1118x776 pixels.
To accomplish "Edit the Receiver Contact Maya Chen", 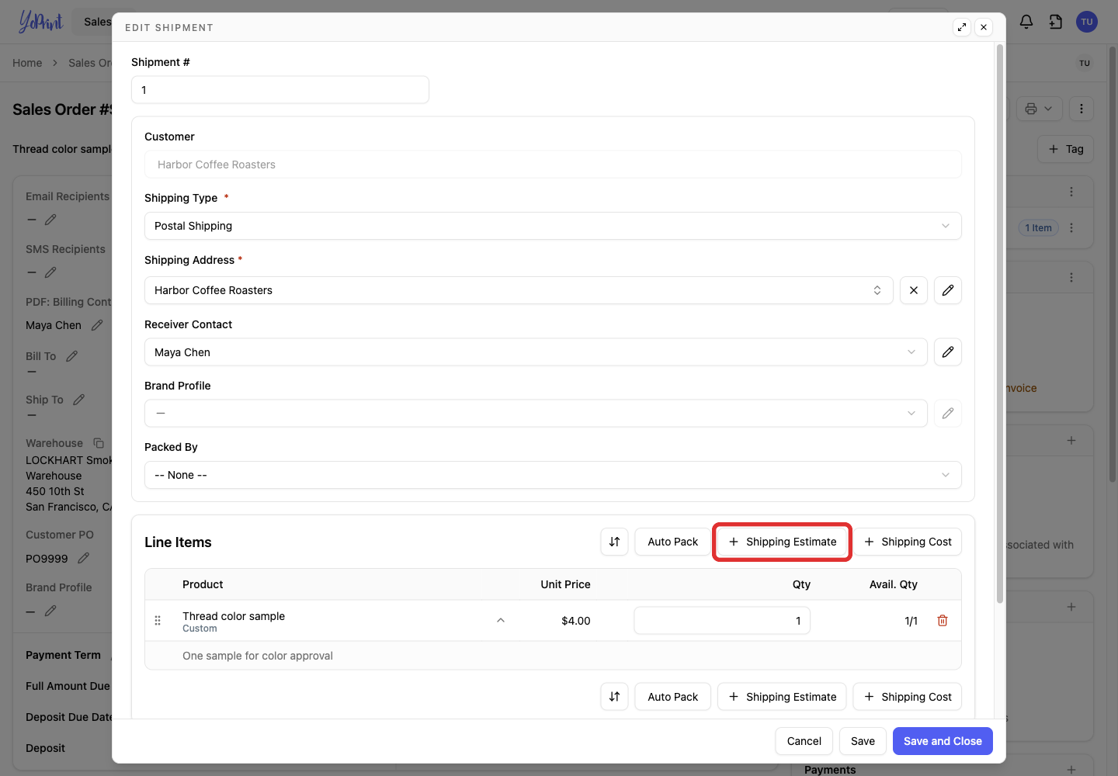I will (948, 352).
